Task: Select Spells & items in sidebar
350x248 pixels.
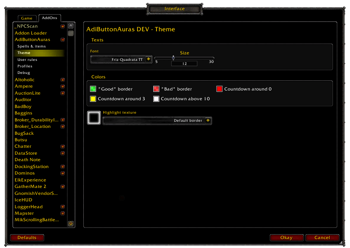Action: pos(32,46)
